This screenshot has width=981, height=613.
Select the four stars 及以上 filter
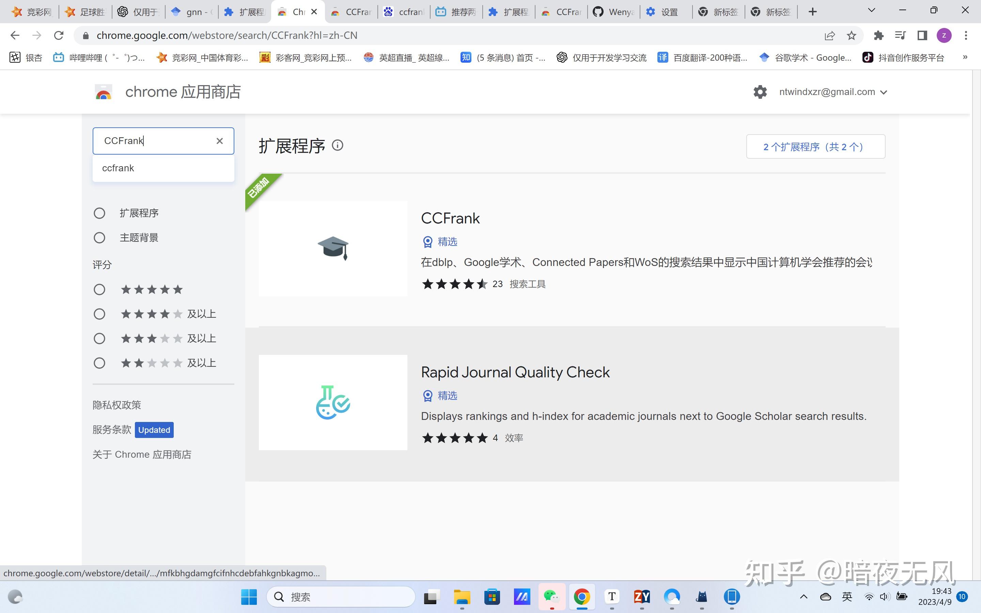point(99,314)
